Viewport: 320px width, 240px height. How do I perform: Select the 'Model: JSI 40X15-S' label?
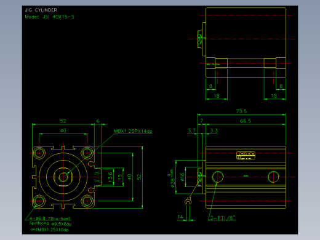coord(49,17)
